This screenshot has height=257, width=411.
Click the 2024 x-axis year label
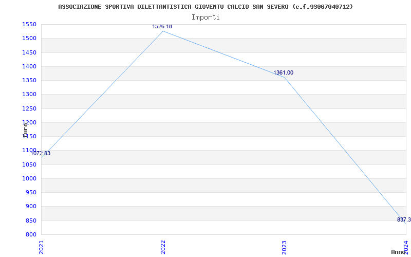point(406,247)
